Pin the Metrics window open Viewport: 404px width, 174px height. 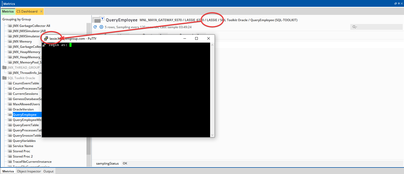click(x=399, y=3)
